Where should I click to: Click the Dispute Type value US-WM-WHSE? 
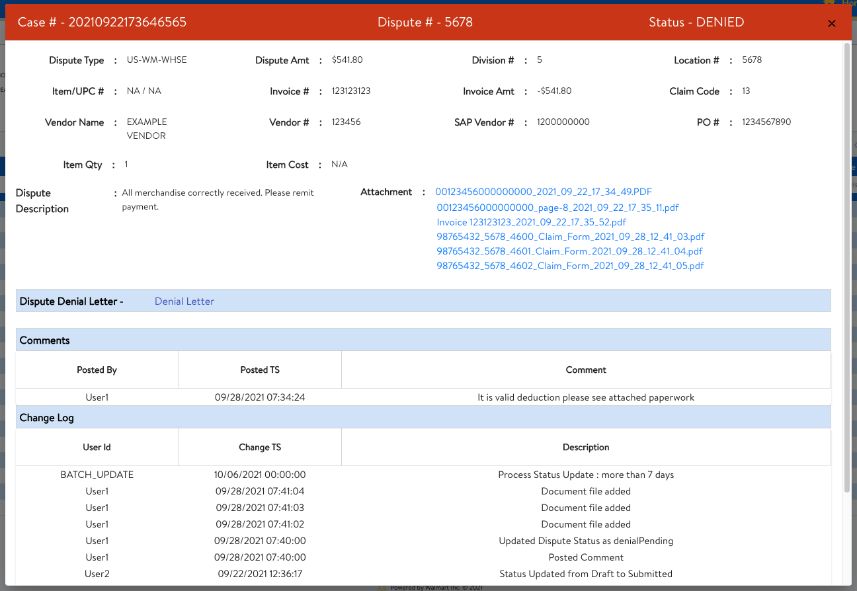157,59
